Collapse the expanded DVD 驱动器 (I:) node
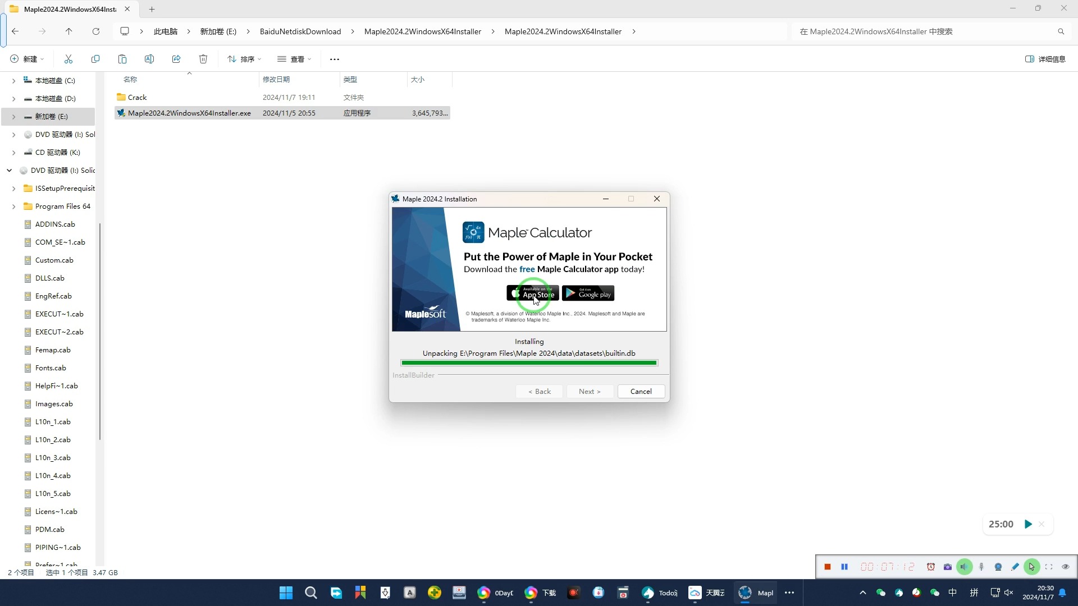 (10, 171)
